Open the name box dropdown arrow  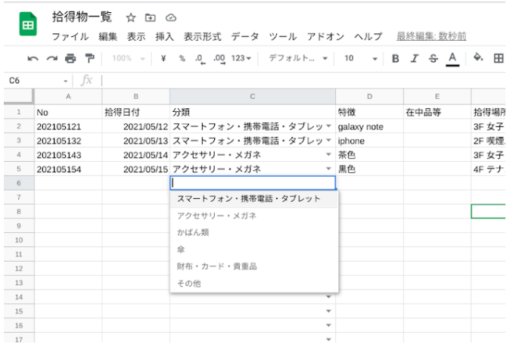[x=65, y=81]
